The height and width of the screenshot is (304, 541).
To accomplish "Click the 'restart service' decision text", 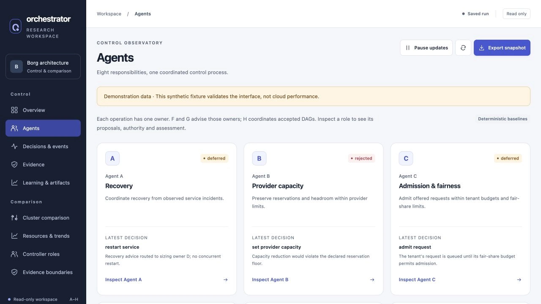I will click(122, 247).
